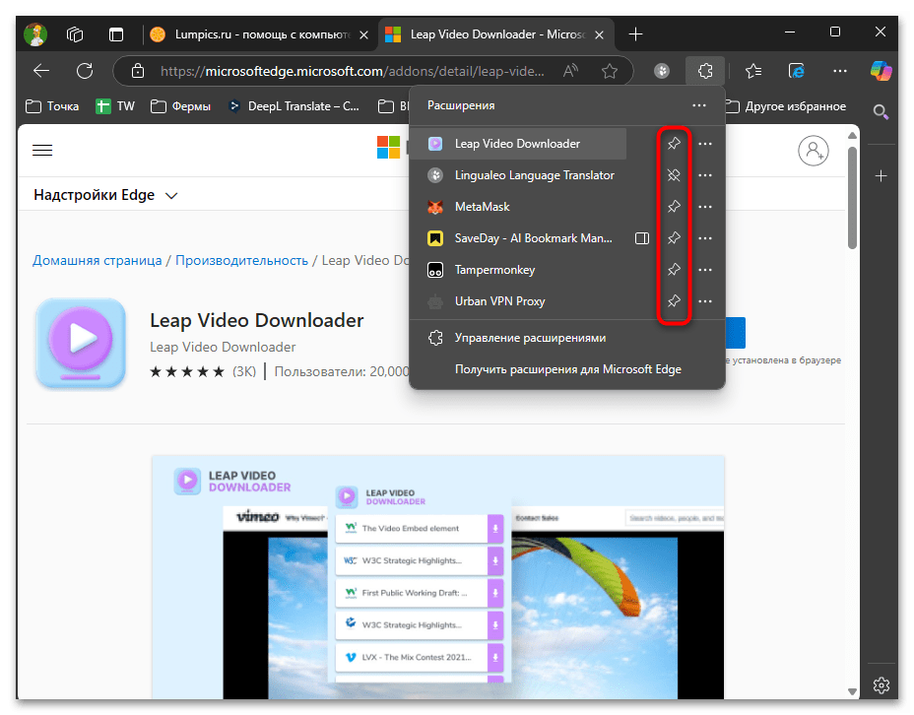Viewport: 914px width, 715px height.
Task: Close the Leap Video Downloader tab
Action: click(599, 35)
